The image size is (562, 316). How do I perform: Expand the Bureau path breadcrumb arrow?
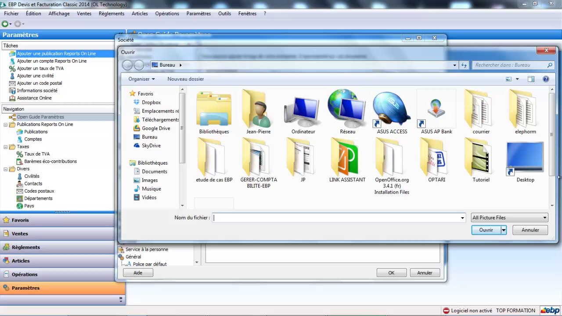pyautogui.click(x=180, y=65)
